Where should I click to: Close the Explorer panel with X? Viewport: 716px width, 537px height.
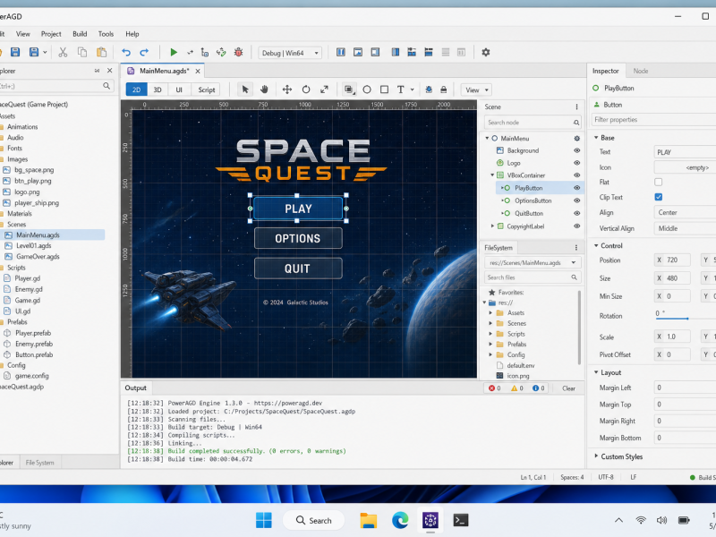pyautogui.click(x=109, y=71)
